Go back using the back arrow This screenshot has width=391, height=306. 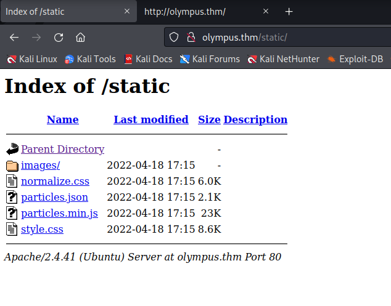coord(14,38)
